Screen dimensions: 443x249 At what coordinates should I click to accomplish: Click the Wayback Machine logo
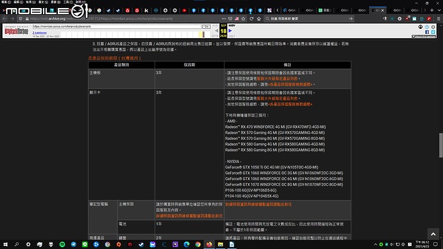pyautogui.click(x=17, y=31)
